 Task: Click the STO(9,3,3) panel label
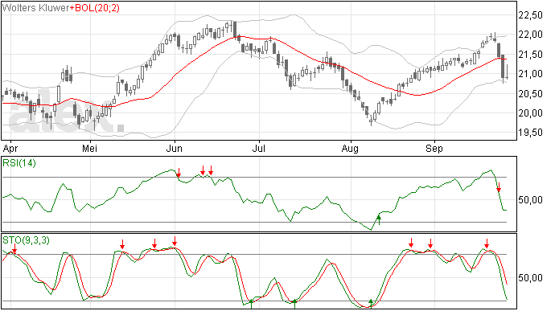pyautogui.click(x=27, y=240)
